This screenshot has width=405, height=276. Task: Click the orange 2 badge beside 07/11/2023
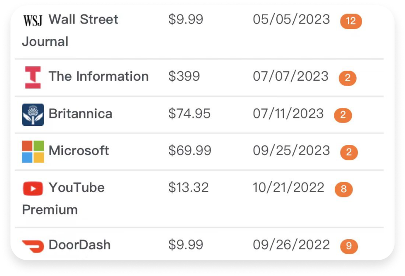coord(343,115)
